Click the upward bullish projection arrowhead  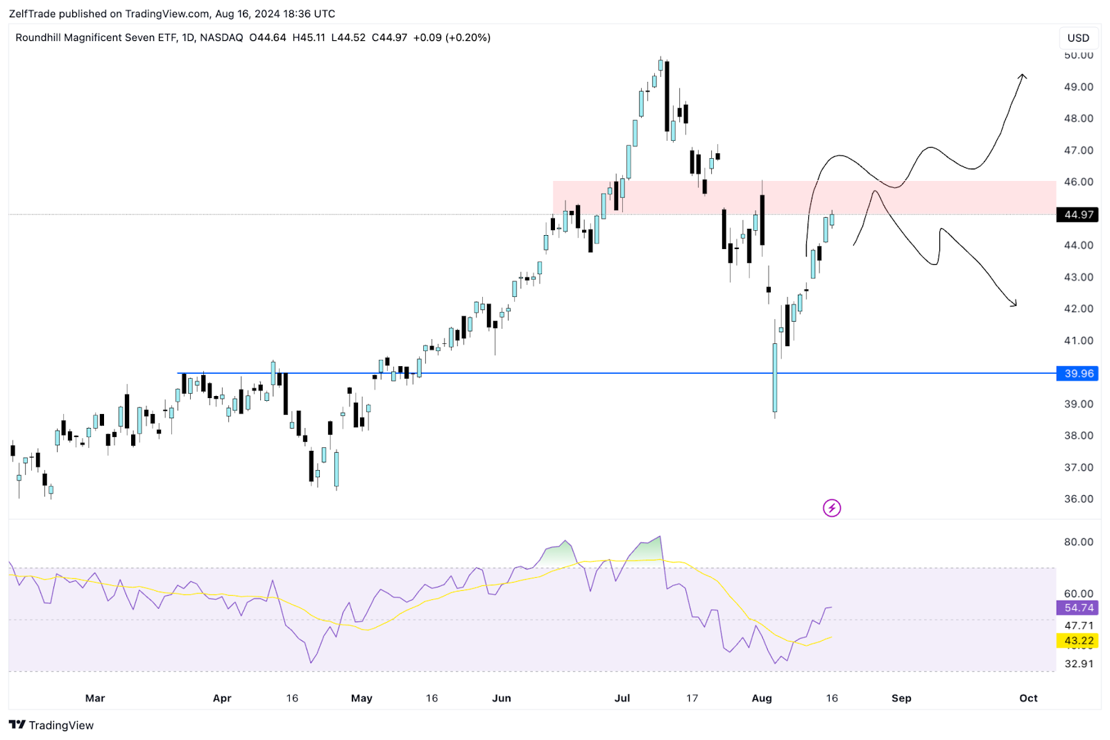click(x=1022, y=77)
